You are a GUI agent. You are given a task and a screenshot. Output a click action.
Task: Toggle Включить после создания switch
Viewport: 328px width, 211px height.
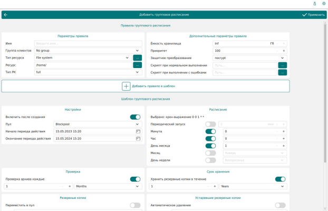click(x=135, y=117)
